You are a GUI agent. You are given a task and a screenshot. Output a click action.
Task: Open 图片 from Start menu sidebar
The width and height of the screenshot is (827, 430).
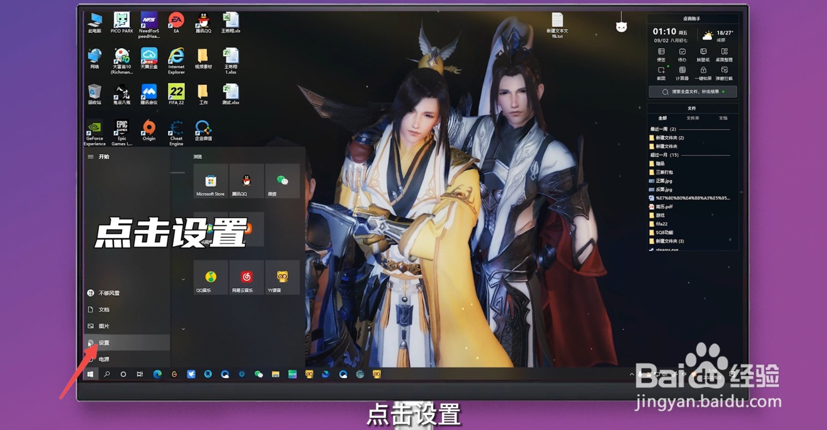point(127,326)
